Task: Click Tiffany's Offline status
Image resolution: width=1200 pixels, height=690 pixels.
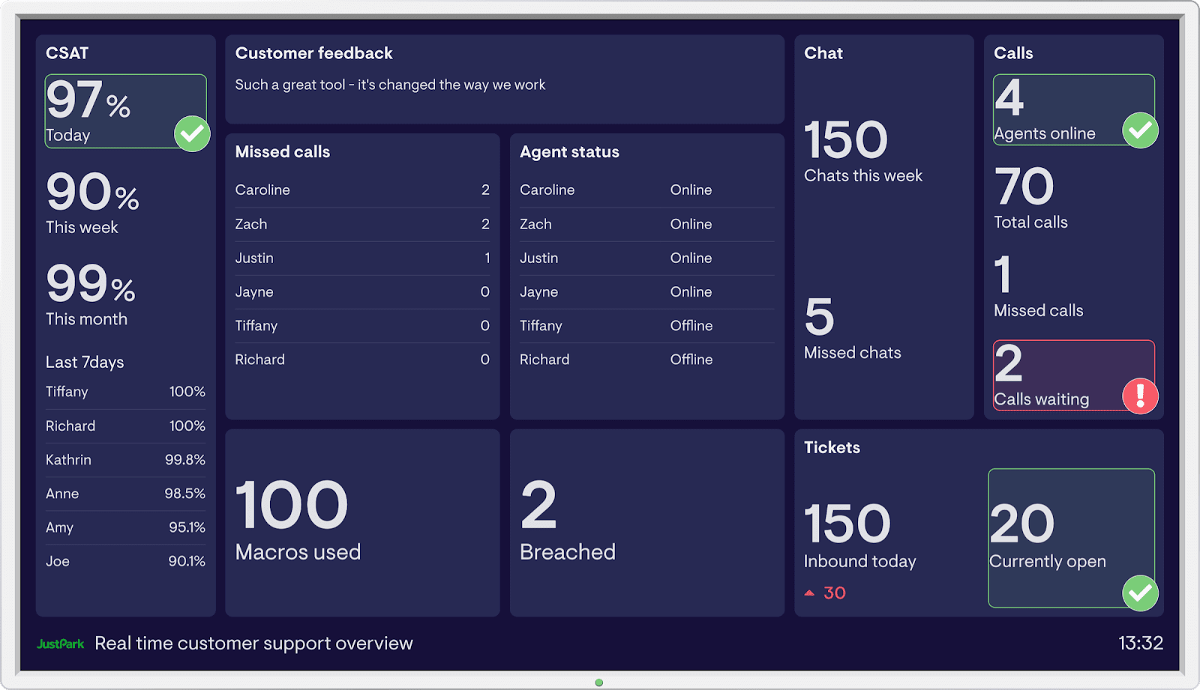Action: coord(691,326)
